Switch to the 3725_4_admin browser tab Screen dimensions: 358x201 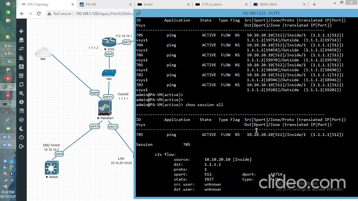[222, 4]
